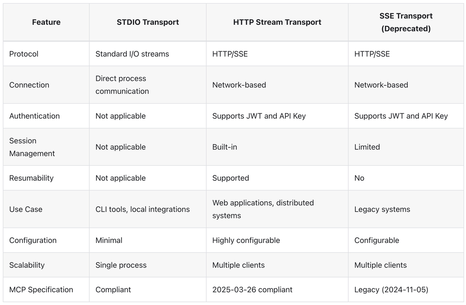Click the Authentication row label
466x305 pixels.
click(x=35, y=116)
